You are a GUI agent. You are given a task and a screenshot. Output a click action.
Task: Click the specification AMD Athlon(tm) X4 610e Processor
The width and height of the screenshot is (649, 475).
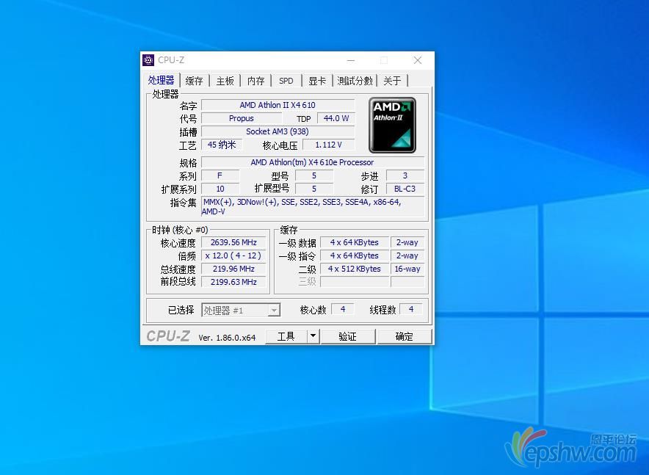click(313, 162)
